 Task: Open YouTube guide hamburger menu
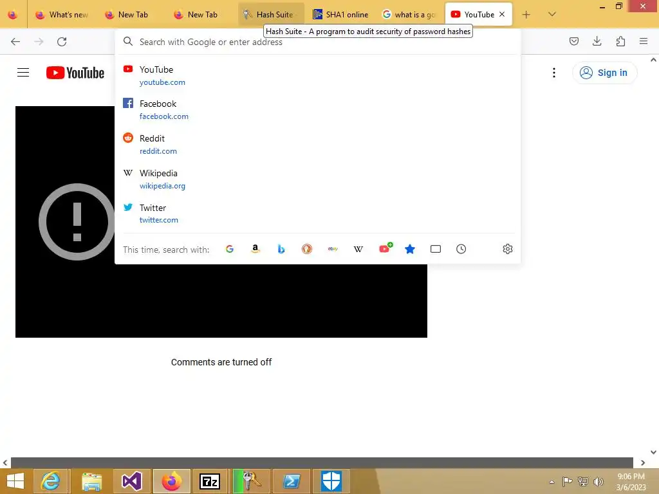click(x=23, y=73)
